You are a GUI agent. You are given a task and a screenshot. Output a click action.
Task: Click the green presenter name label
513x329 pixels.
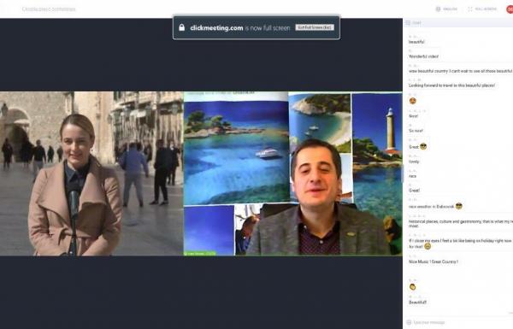point(199,254)
